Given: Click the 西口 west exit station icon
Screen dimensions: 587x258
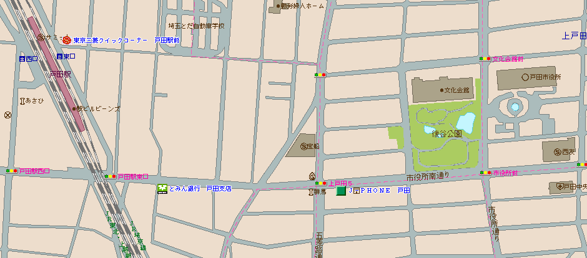Looking at the screenshot, I should pyautogui.click(x=23, y=58).
